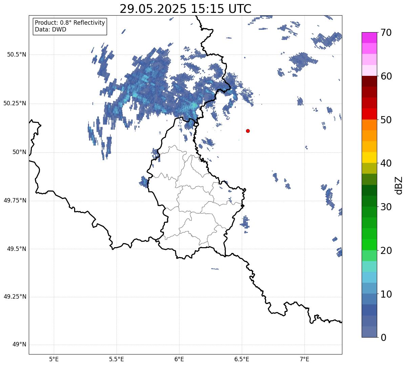The image size is (407, 366).
Task: Click the longitude label 6°E
Action: coord(179,359)
